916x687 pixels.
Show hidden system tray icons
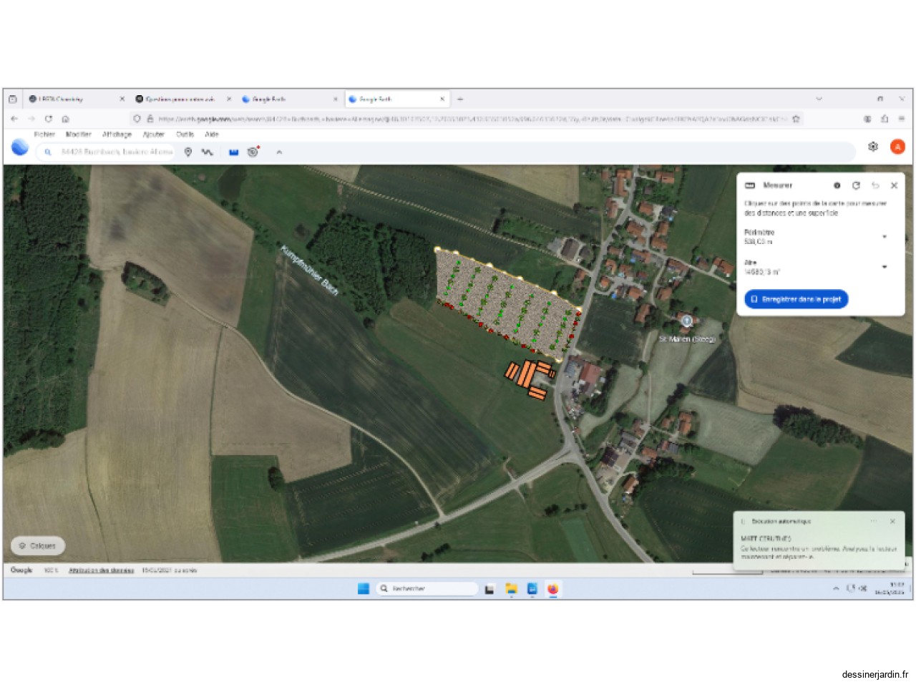835,588
